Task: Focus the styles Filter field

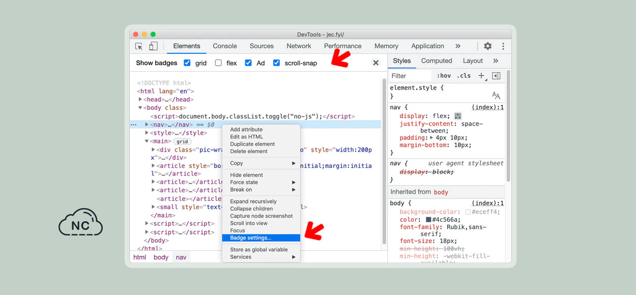Action: pos(410,76)
